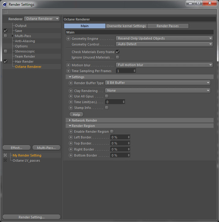Image resolution: width=219 pixels, height=222 pixels.
Task: Open the Clay Rendering dropdown
Action: click(158, 90)
